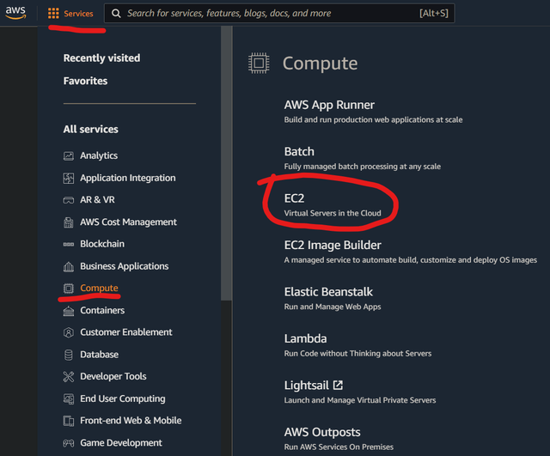The width and height of the screenshot is (550, 456).
Task: Select the Compute category
Action: tap(100, 288)
